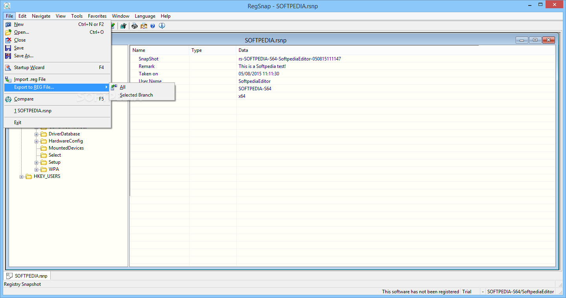Screen dimensions: 566x298
Task: Minimize the inner SOFTPEDIA.rsnp document window
Action: click(522, 40)
